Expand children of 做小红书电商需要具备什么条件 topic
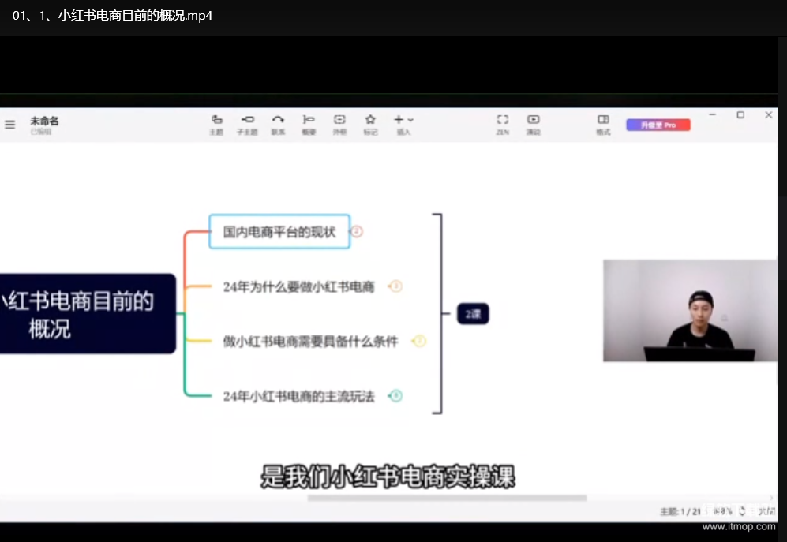This screenshot has height=542, width=787. point(419,342)
